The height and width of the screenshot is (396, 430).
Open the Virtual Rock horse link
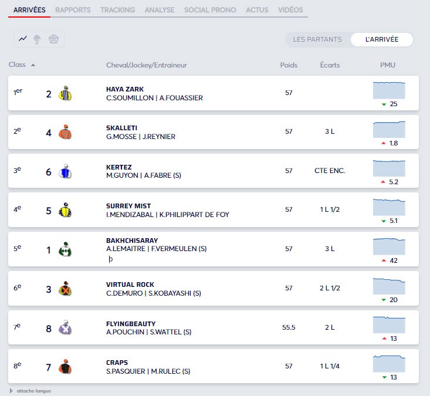(x=130, y=285)
